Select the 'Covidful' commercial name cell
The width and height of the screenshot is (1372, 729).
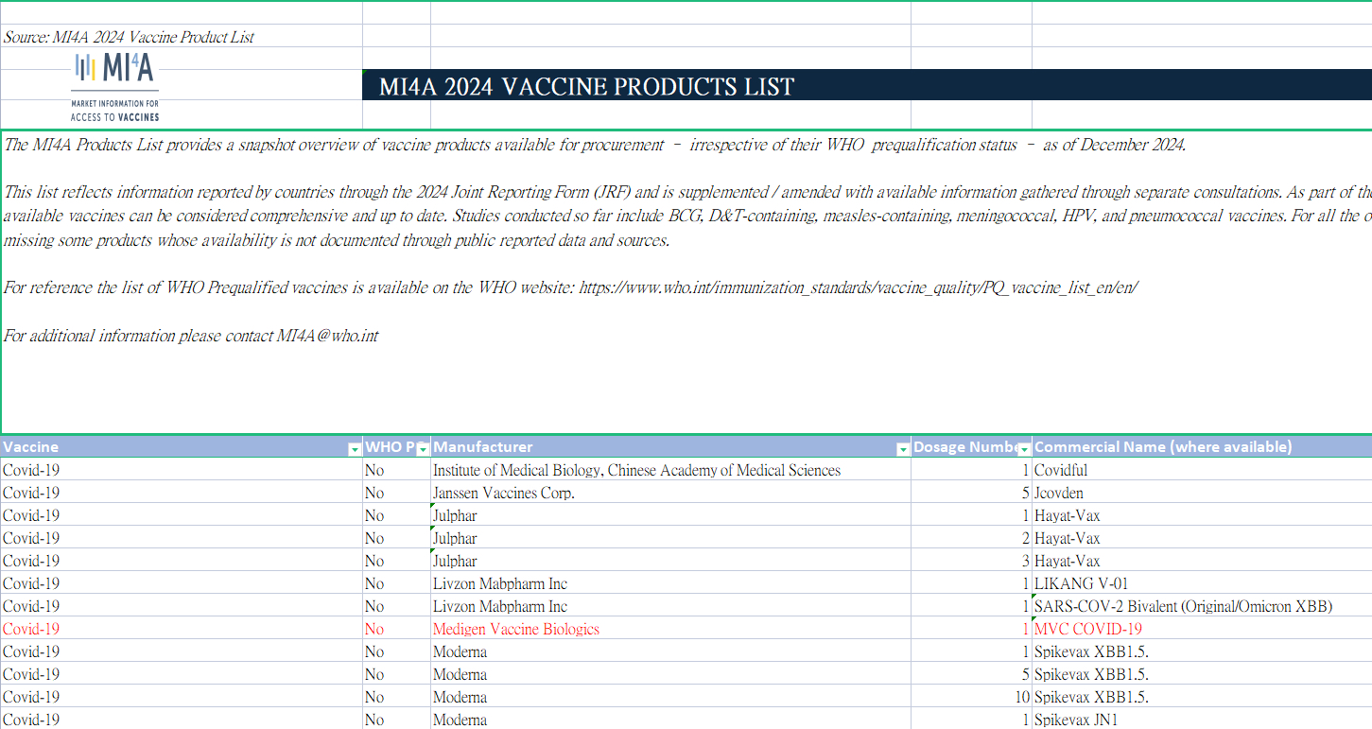1203,470
